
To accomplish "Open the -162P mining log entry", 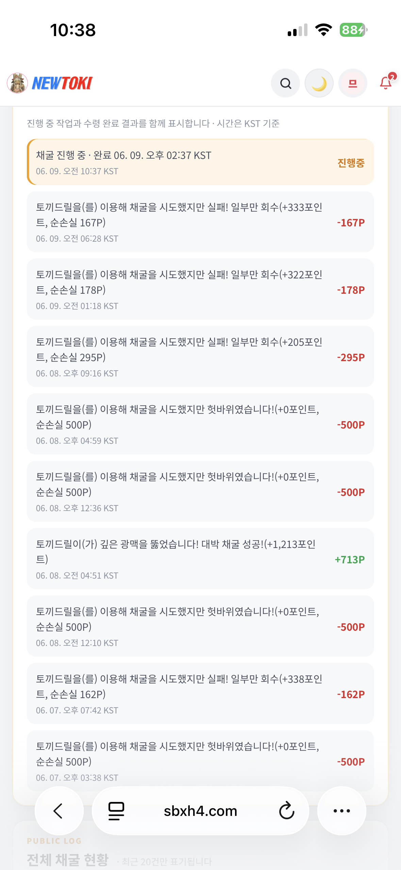I will coord(200,693).
